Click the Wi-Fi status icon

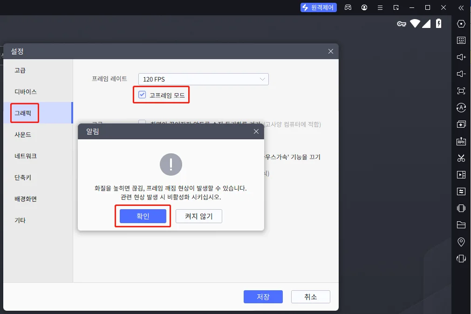click(415, 23)
